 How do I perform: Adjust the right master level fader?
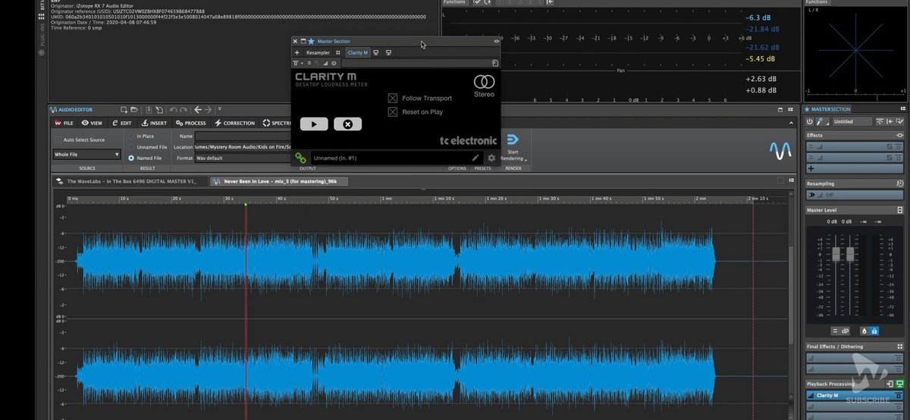[850, 254]
